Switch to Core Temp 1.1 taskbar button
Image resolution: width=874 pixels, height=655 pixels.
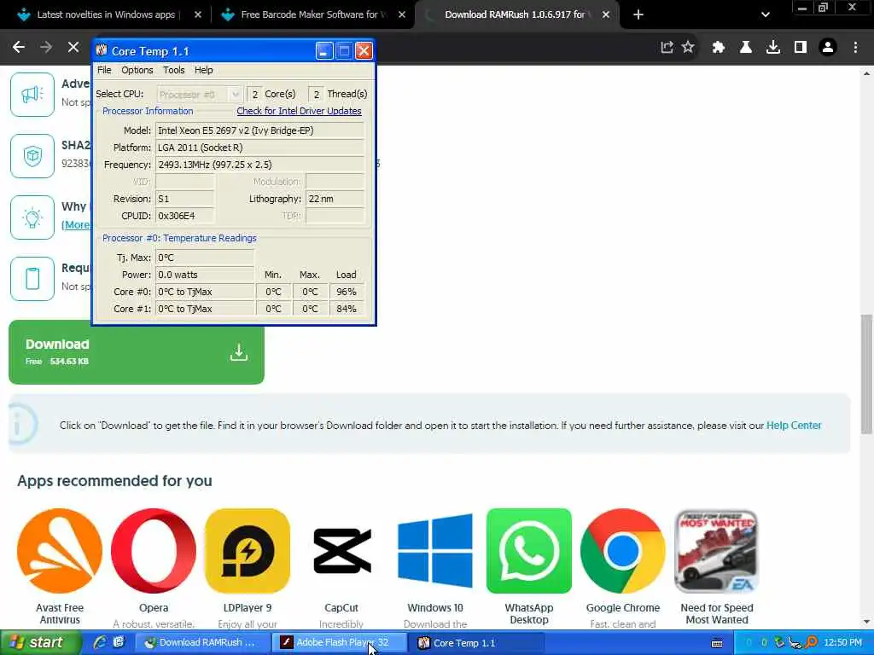pos(478,643)
